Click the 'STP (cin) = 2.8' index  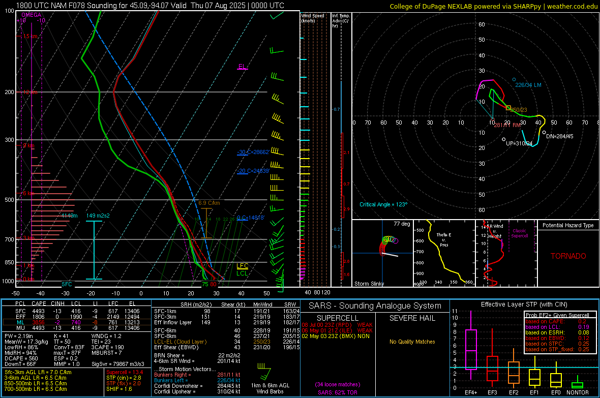124,378
